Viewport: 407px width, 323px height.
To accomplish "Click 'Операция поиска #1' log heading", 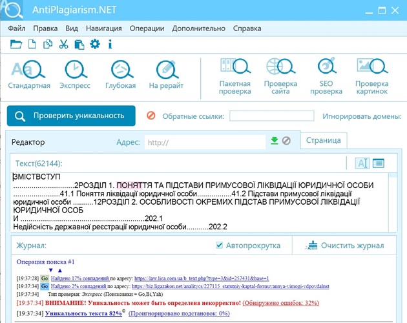I will pyautogui.click(x=45, y=262).
